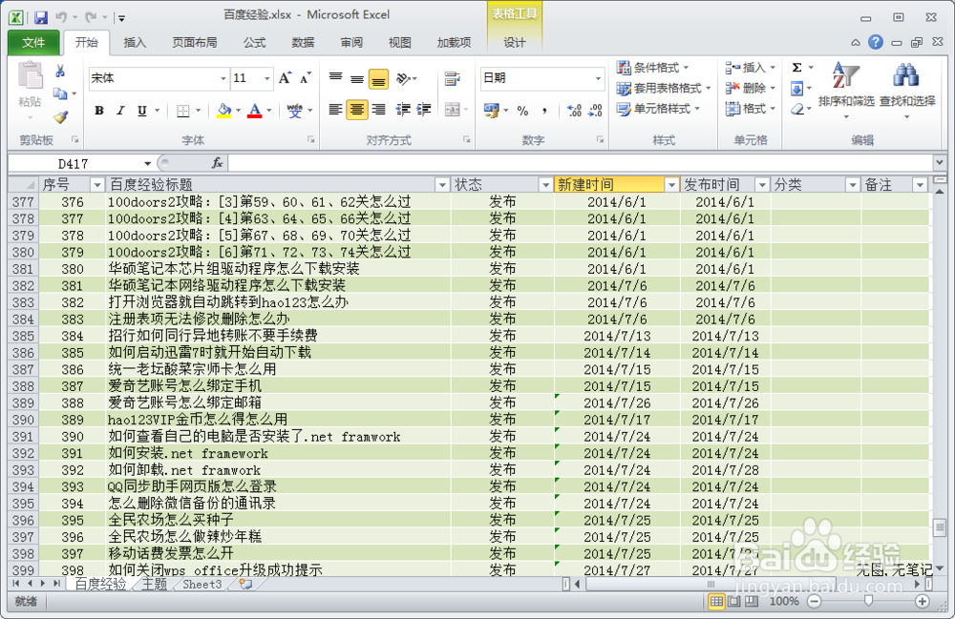Click the decrease decimal icon

(595, 110)
